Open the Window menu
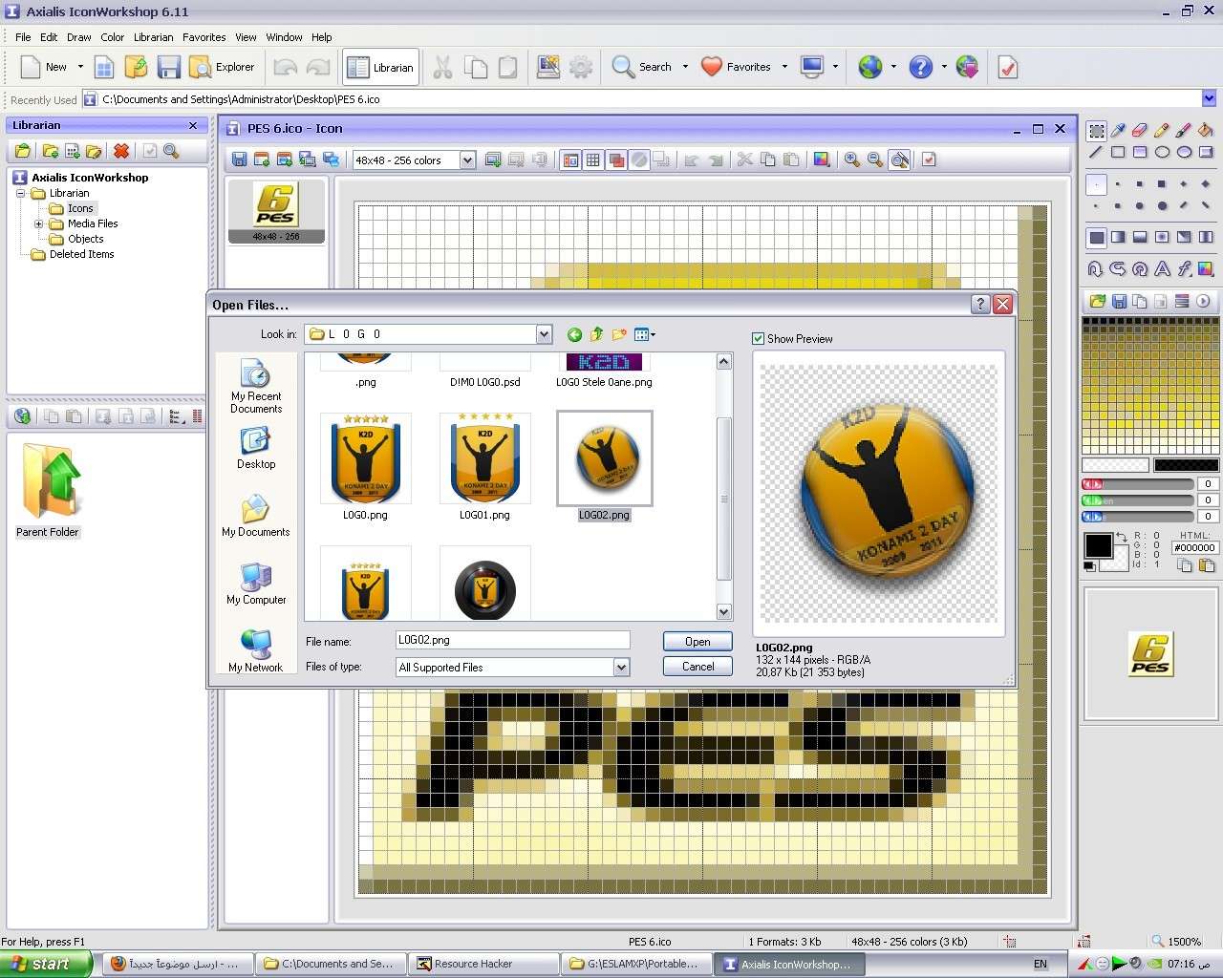 284,37
